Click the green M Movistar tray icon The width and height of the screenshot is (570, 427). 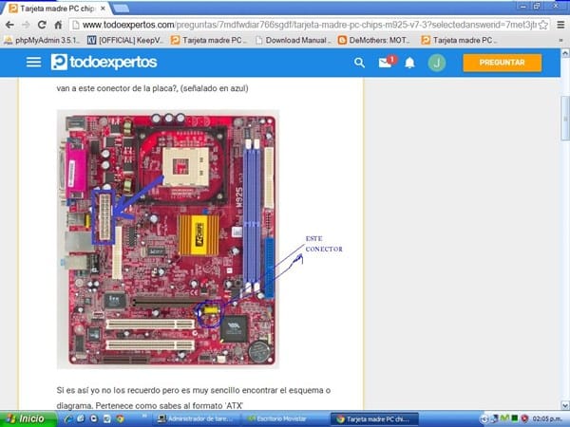point(505,418)
